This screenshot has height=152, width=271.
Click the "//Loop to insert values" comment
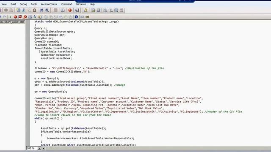tap(72, 115)
